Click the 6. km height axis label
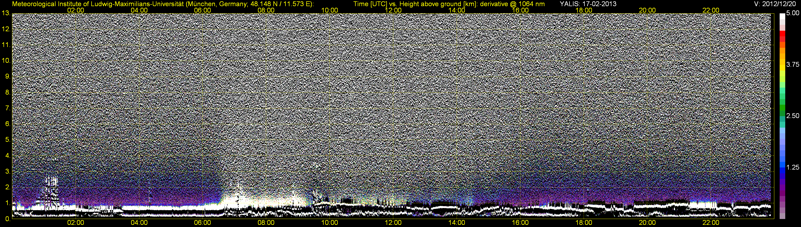801x227 pixels. [x=8, y=124]
